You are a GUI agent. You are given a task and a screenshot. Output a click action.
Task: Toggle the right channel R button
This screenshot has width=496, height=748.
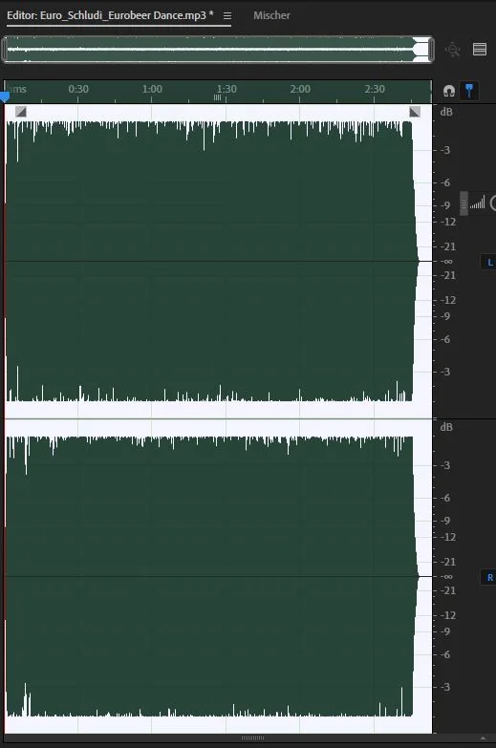coord(489,577)
